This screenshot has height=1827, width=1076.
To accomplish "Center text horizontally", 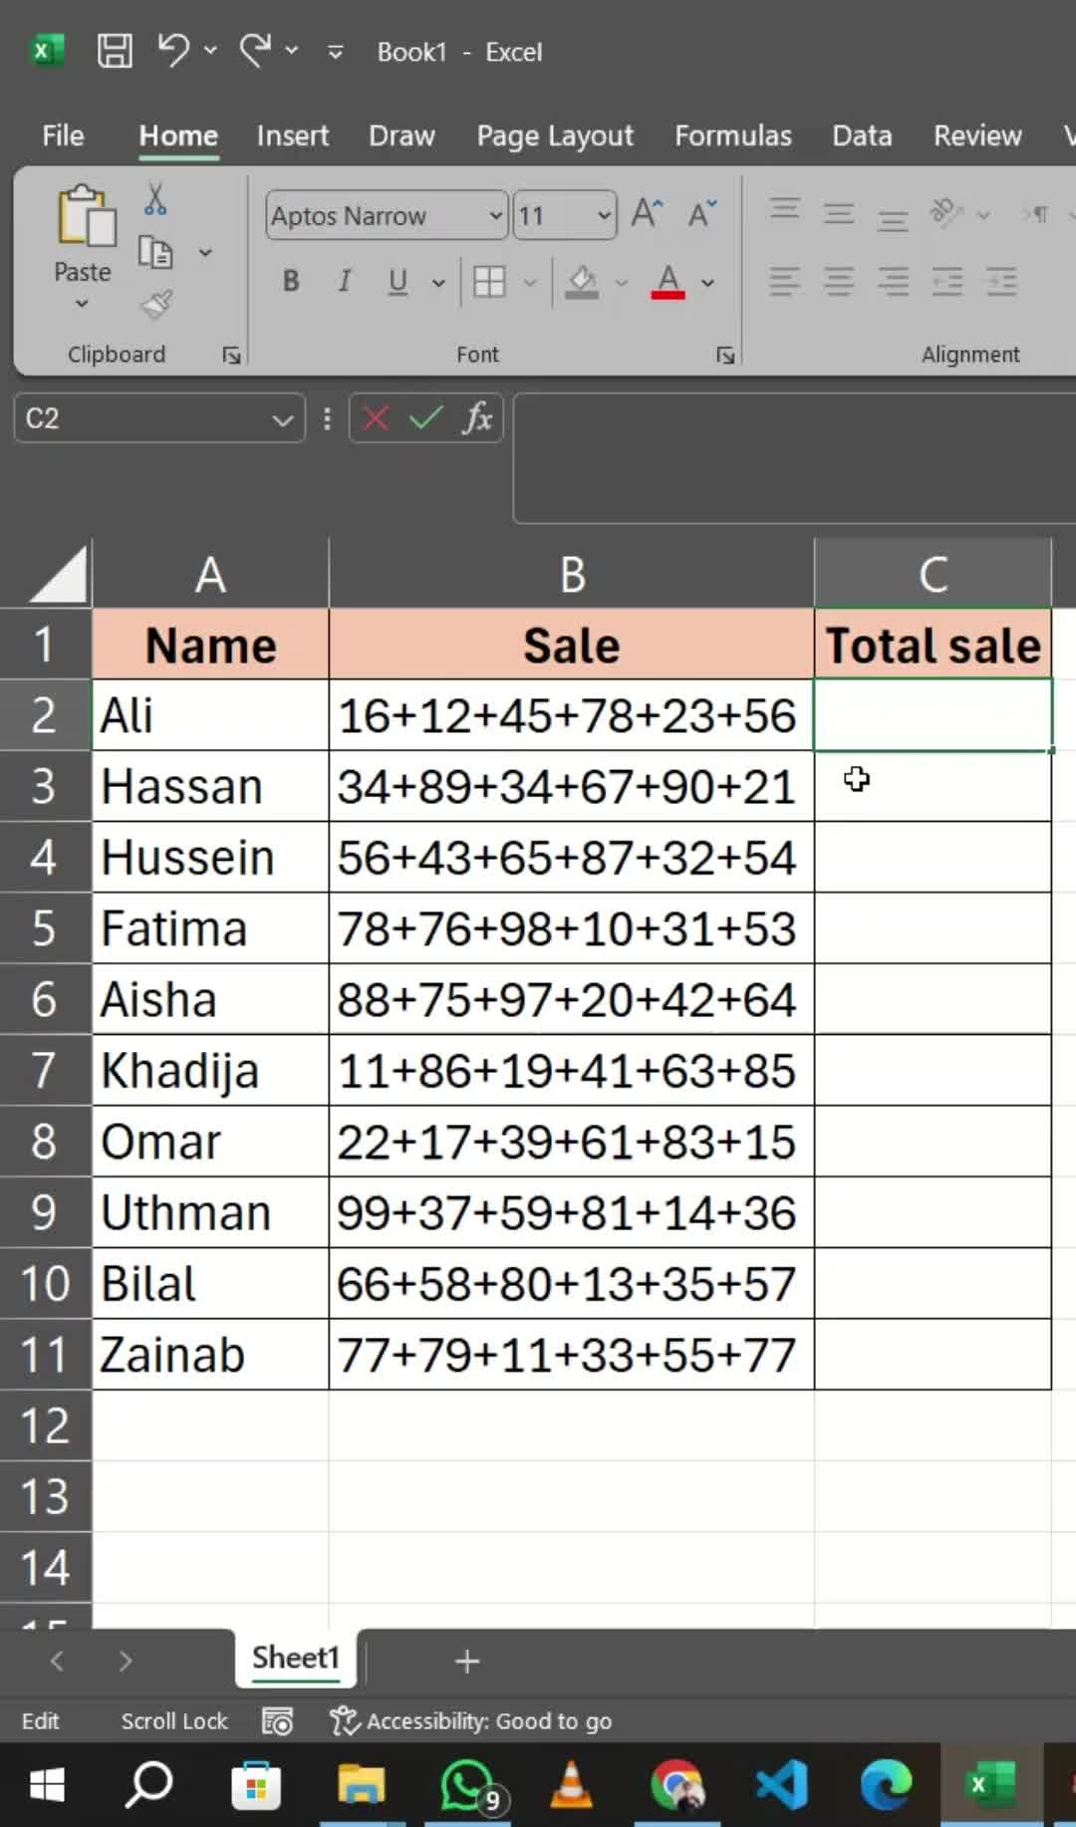I will [x=839, y=282].
